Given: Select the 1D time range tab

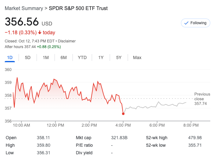Looking at the screenshot, I should (10, 58).
